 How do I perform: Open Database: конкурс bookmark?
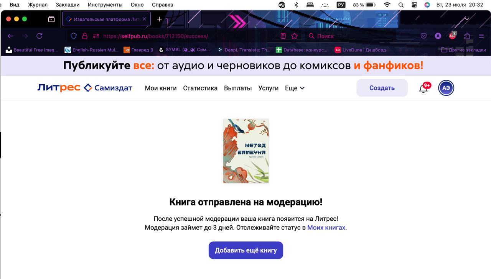[302, 50]
